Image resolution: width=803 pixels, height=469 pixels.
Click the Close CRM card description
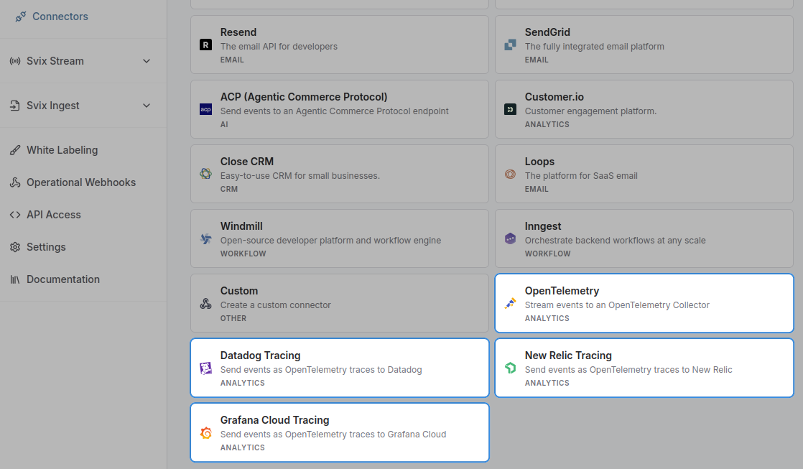(300, 176)
